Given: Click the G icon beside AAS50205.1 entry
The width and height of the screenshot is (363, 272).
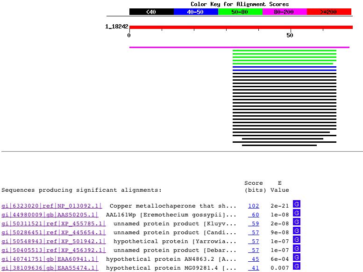Looking at the screenshot, I should (x=296, y=213).
